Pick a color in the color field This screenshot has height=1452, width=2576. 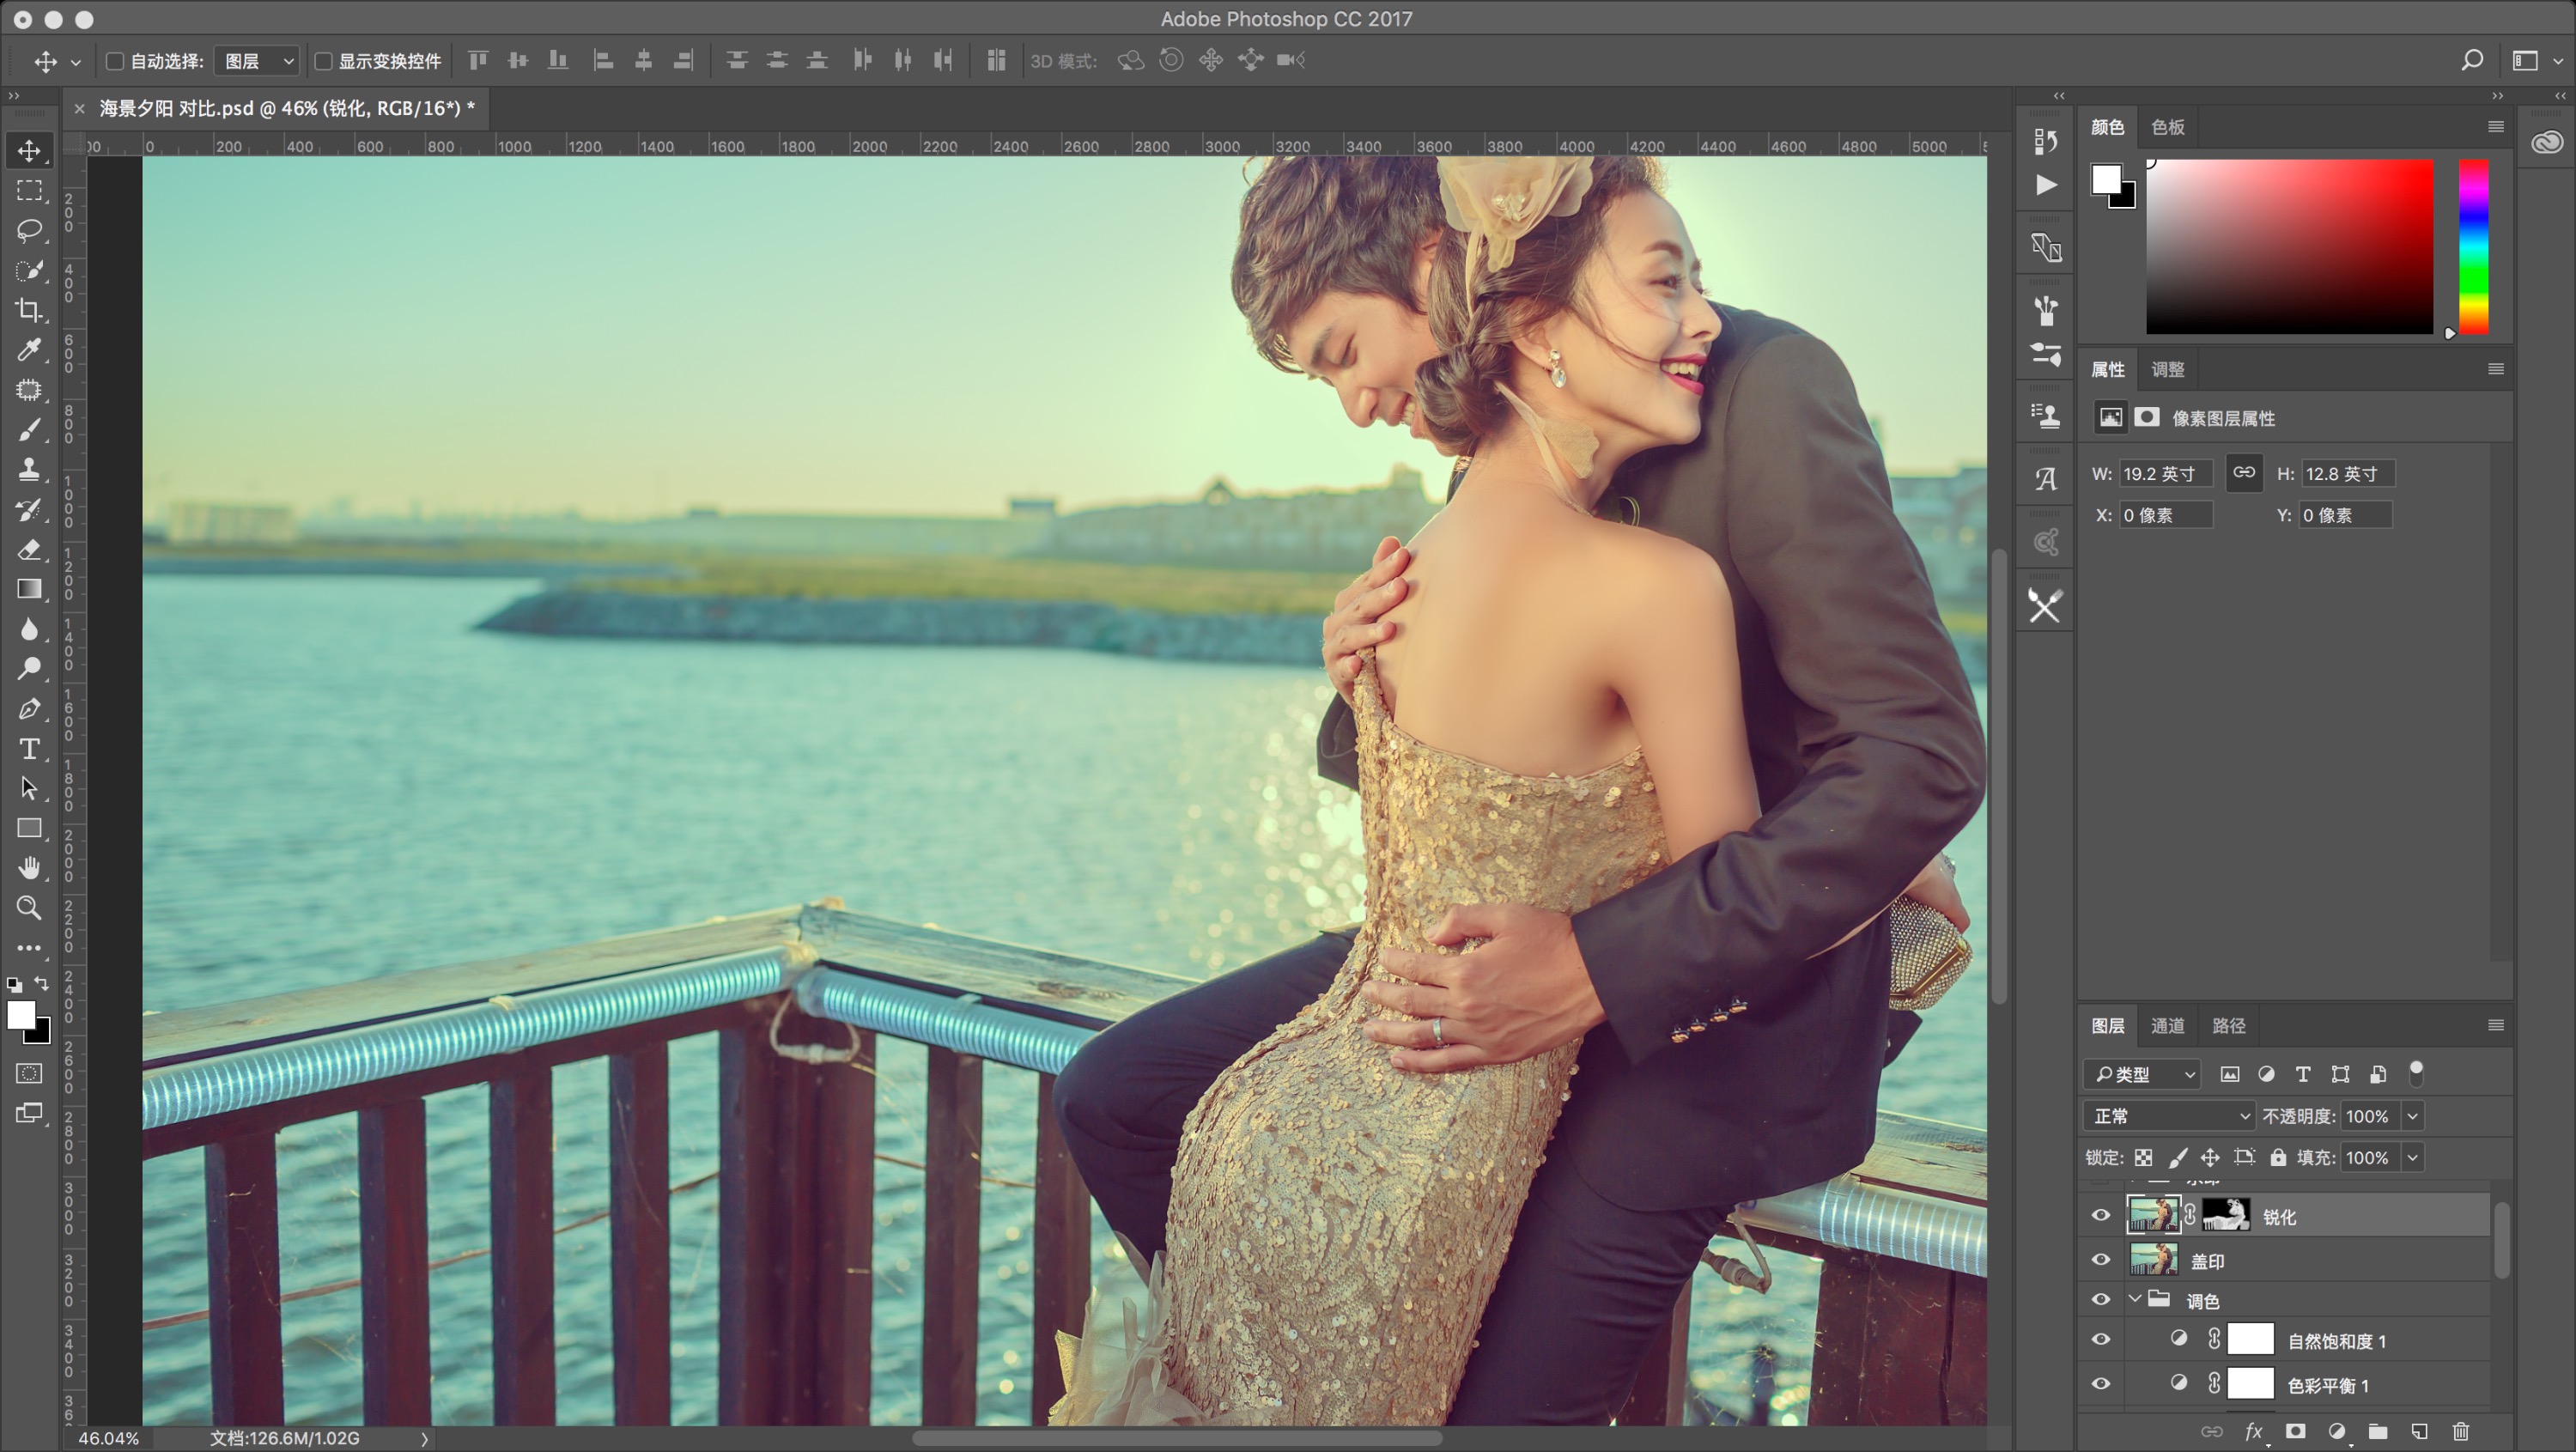click(2289, 246)
